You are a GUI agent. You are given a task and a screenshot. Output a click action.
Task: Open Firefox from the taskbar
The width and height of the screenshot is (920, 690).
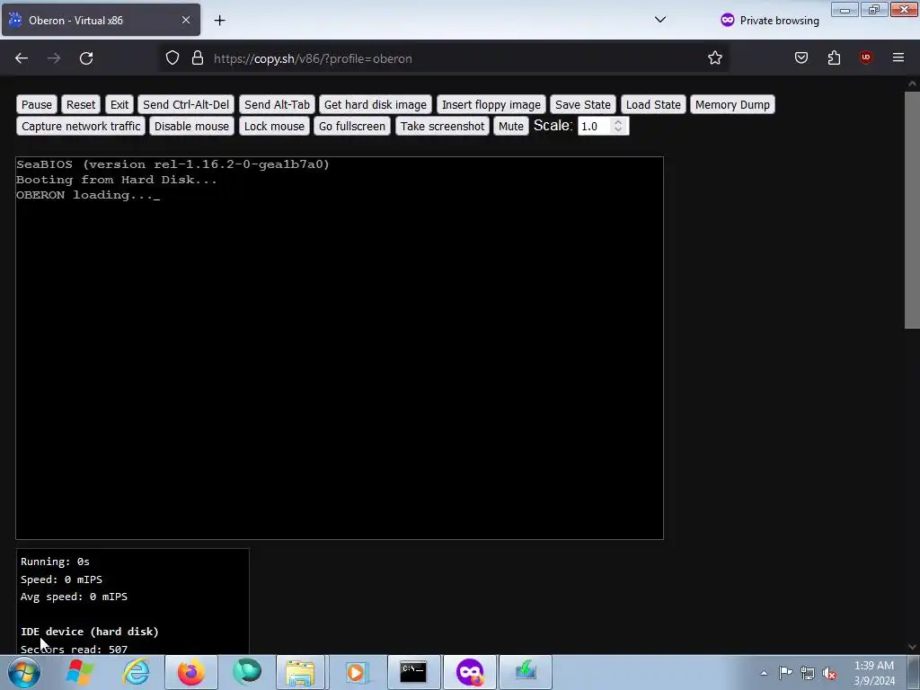pyautogui.click(x=190, y=672)
